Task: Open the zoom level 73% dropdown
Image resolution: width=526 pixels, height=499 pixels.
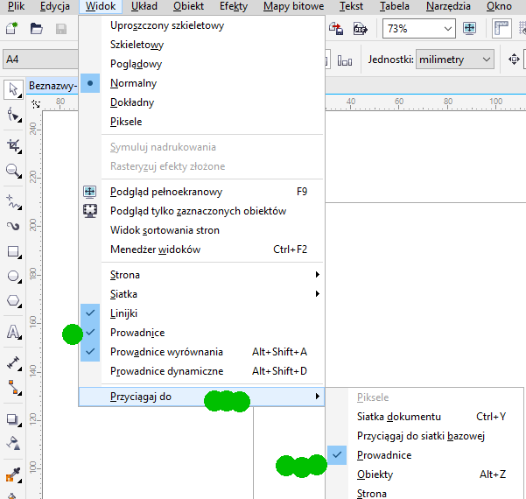Action: tap(419, 29)
